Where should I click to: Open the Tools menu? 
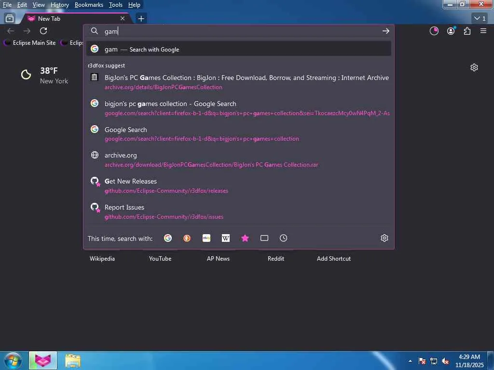pos(116,5)
